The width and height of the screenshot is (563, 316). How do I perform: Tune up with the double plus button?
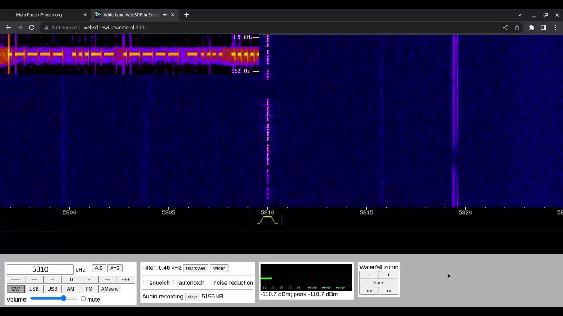click(x=107, y=280)
